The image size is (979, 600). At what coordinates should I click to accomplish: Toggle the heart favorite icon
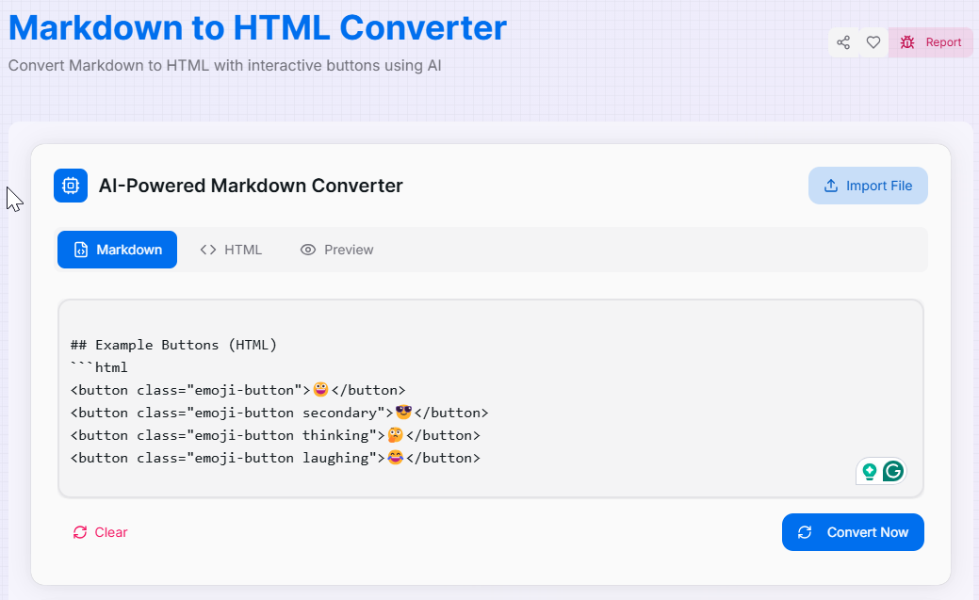(873, 42)
